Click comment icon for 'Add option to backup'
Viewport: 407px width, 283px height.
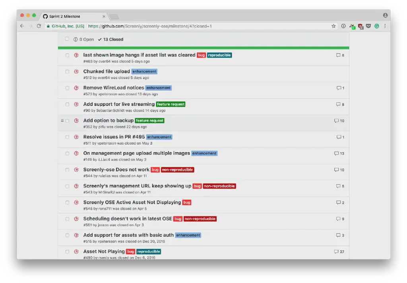point(339,121)
